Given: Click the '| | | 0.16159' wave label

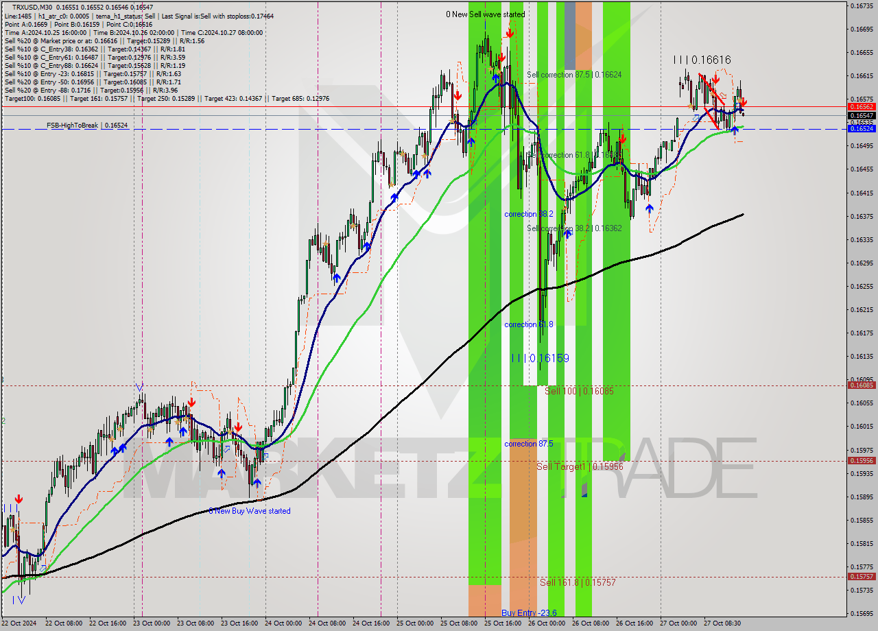Looking at the screenshot, I should tap(540, 358).
